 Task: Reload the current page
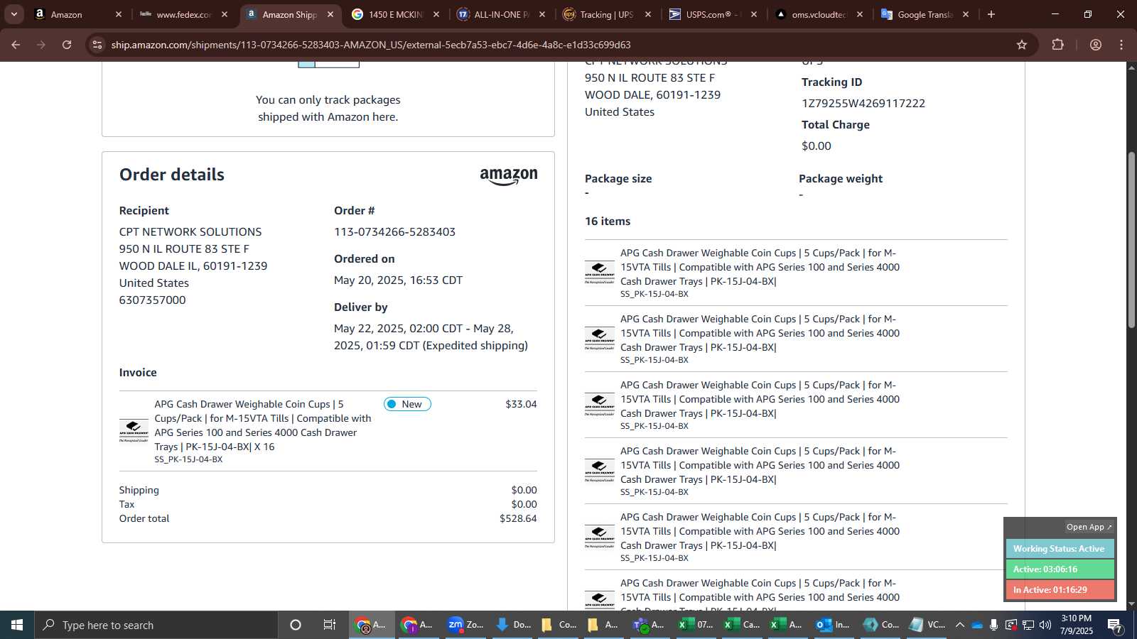pyautogui.click(x=67, y=45)
